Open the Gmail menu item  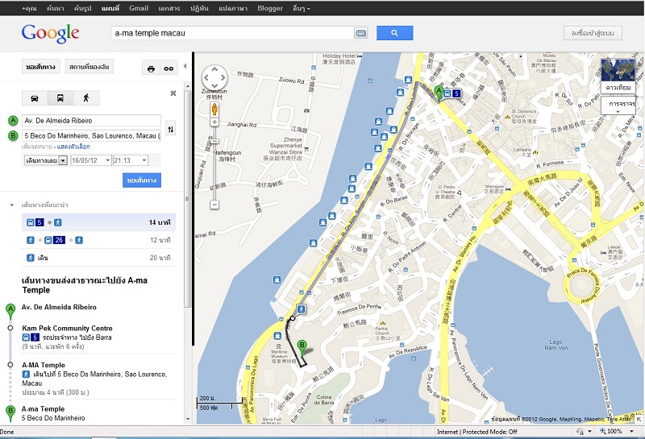click(x=139, y=8)
